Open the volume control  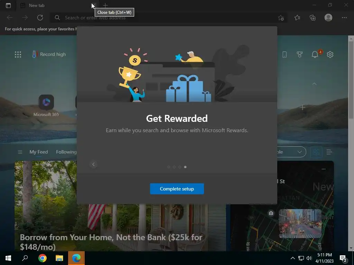pyautogui.click(x=309, y=258)
